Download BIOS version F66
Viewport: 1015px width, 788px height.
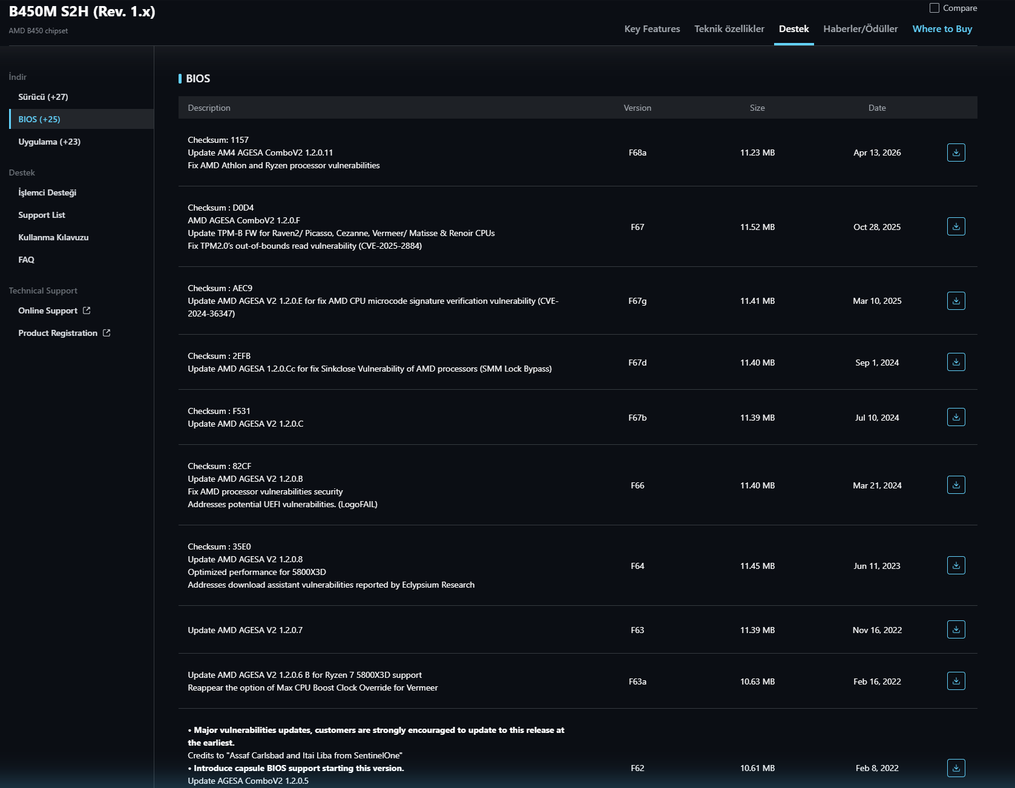(956, 485)
